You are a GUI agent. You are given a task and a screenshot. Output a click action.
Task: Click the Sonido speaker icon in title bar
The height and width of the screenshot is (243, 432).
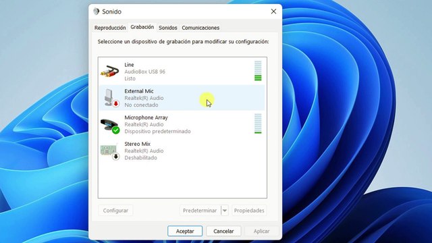click(96, 11)
